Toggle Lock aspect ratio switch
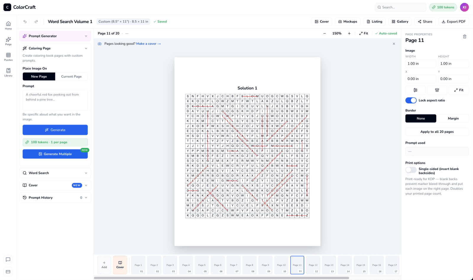Viewport: 473px width, 280px height. [x=411, y=100]
